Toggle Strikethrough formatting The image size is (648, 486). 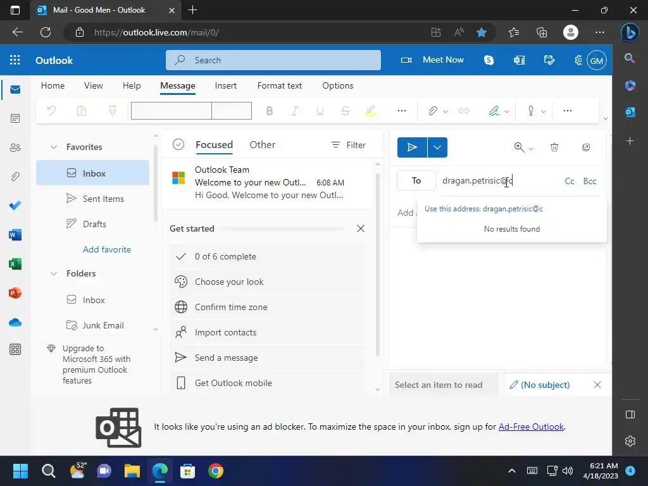click(x=346, y=111)
